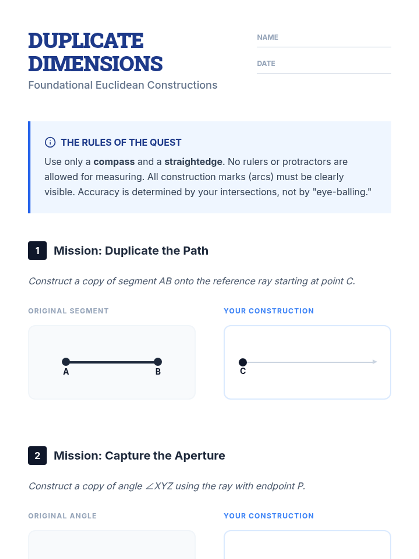
Task: Click the Foundational Euclidean Constructions subtitle
Action: (x=123, y=85)
